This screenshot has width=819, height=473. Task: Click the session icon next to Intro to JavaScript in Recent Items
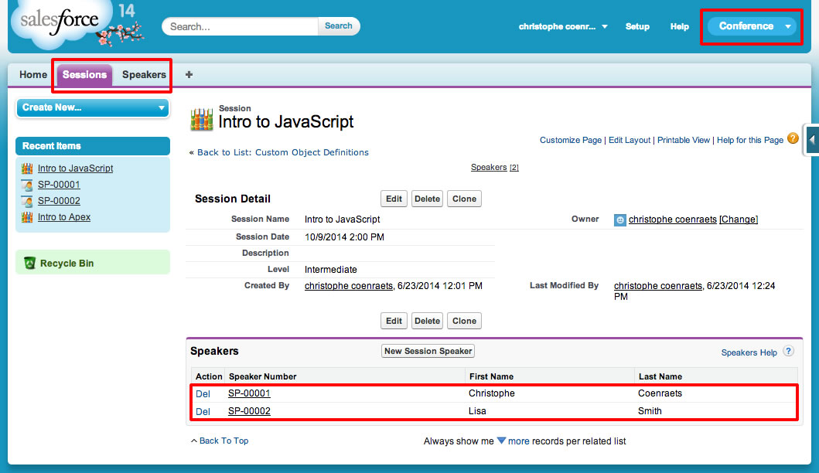27,168
